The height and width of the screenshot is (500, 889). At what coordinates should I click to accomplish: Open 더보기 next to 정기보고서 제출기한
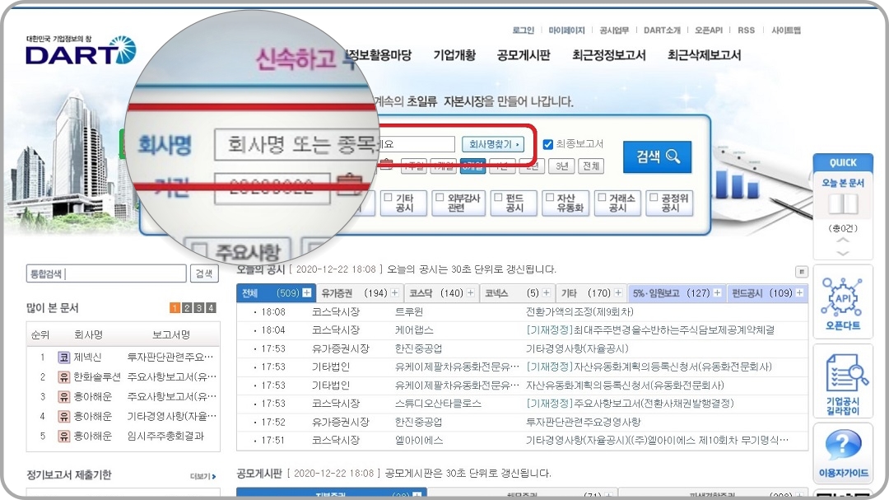(203, 476)
